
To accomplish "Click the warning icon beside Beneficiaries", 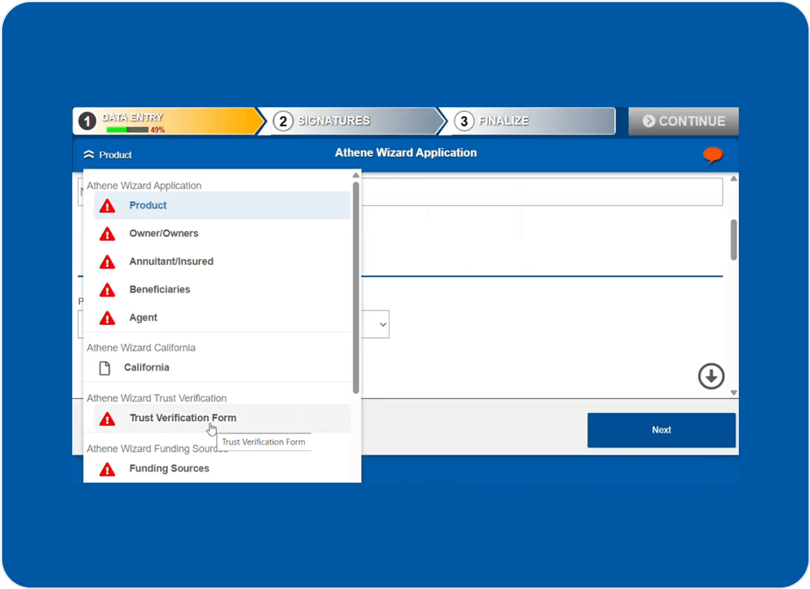I will click(x=107, y=290).
